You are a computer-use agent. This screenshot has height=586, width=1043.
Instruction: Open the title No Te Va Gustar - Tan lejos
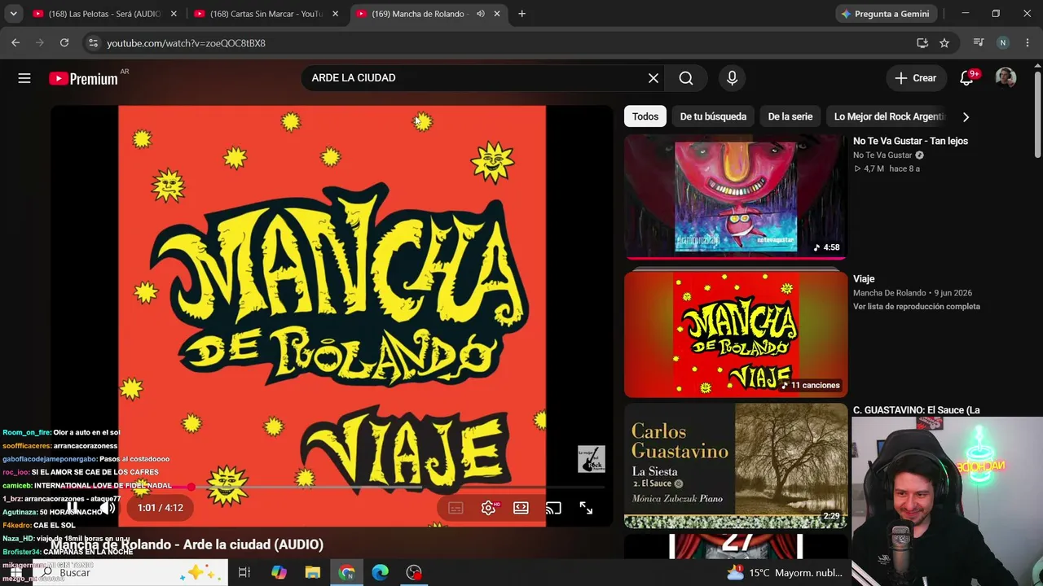click(910, 141)
